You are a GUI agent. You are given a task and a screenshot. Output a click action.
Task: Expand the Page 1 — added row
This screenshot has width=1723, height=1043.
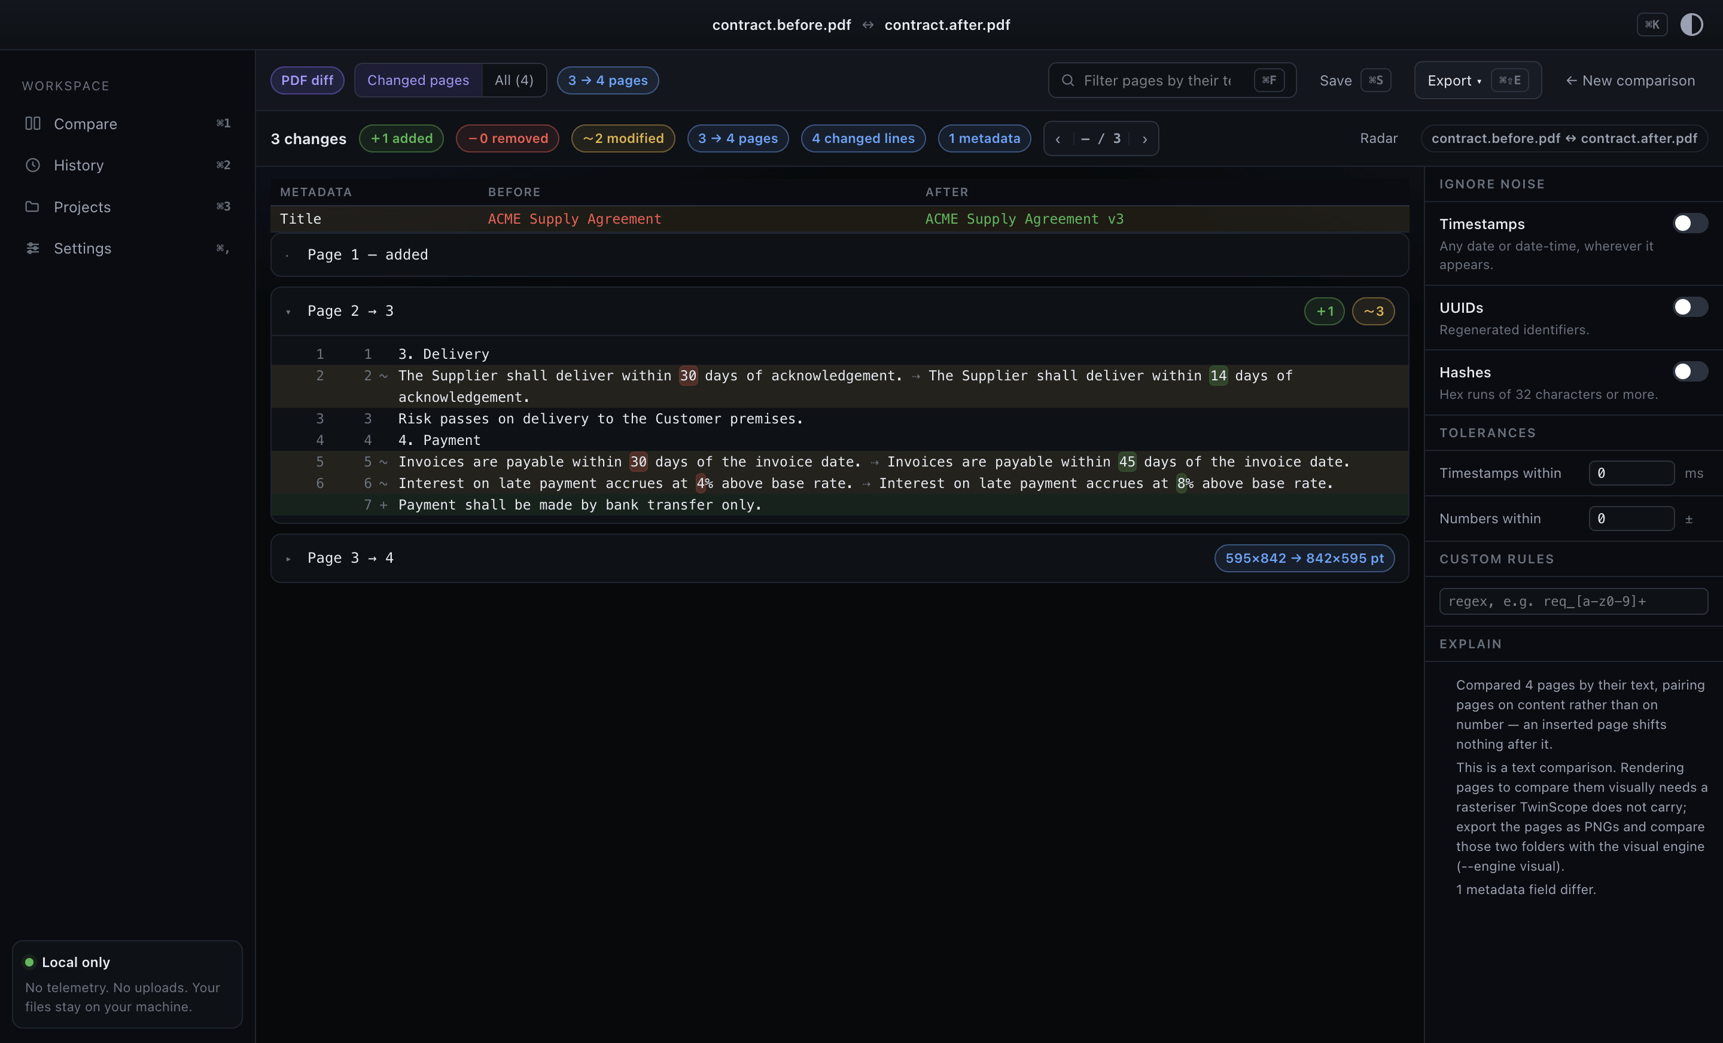(x=839, y=254)
